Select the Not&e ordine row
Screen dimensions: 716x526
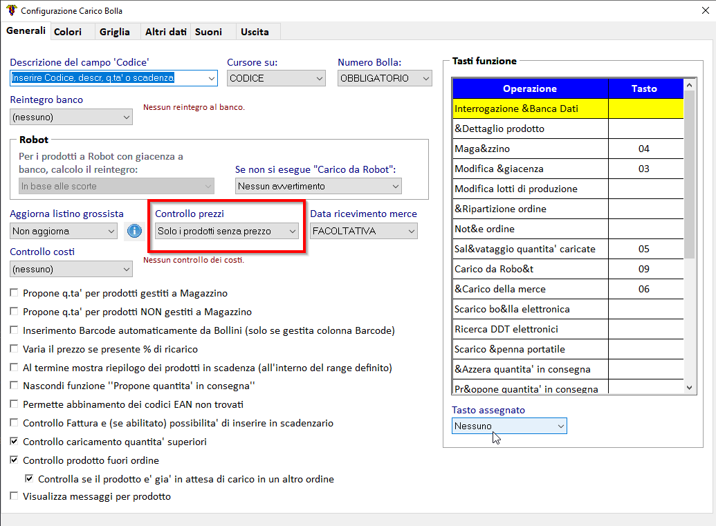568,229
